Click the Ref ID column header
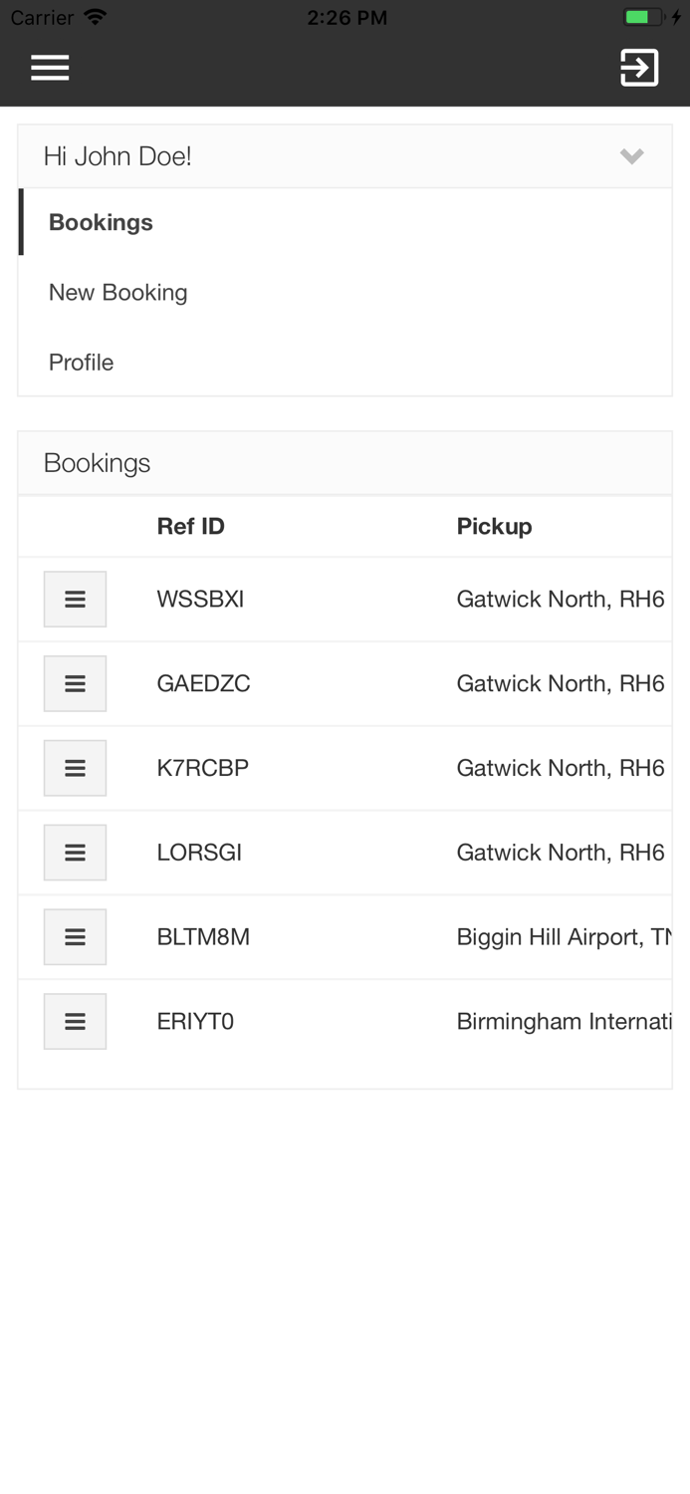 pos(190,526)
